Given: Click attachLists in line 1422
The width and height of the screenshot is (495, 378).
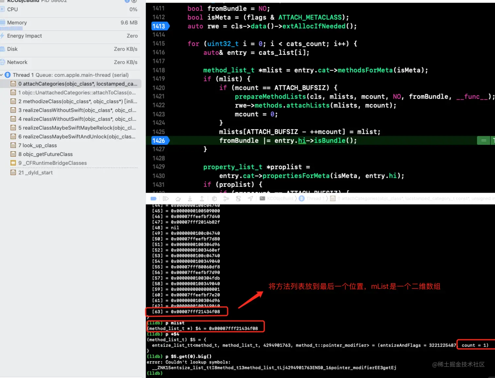Looking at the screenshot, I should pyautogui.click(x=308, y=106).
